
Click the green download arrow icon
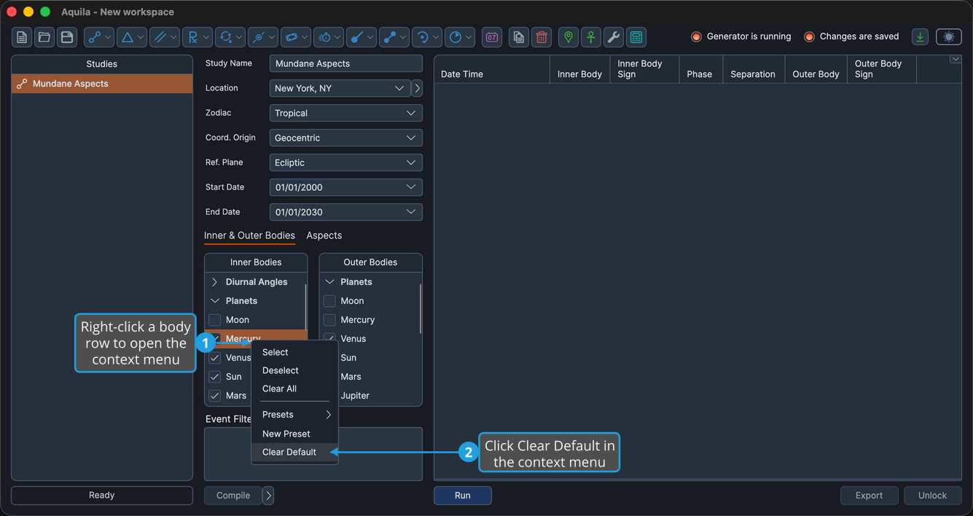tap(921, 37)
